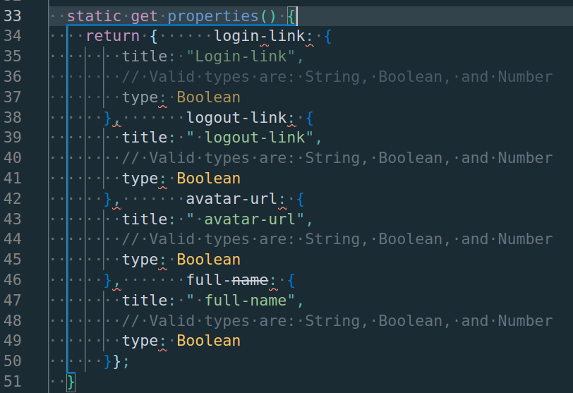Click the 'full-name' property key on line 46
This screenshot has width=573, height=393.
227,280
